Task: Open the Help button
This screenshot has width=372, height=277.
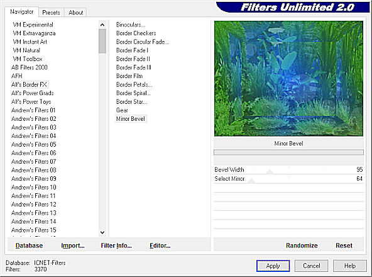Action: (x=350, y=266)
